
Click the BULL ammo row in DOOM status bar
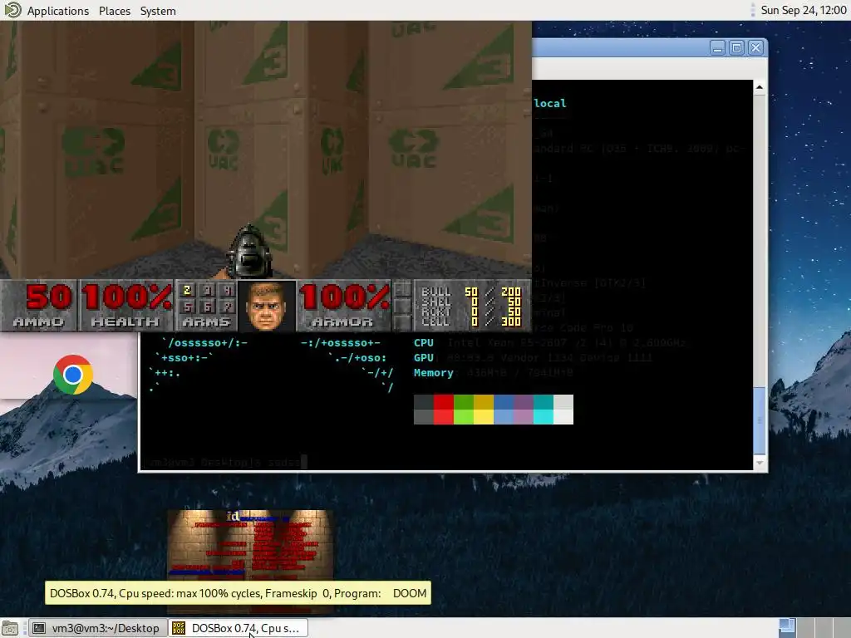471,292
